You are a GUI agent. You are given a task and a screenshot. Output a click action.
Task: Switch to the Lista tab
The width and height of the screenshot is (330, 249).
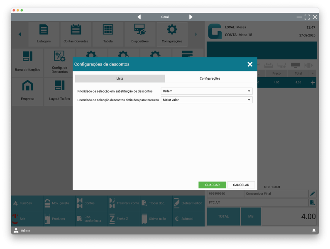[120, 78]
